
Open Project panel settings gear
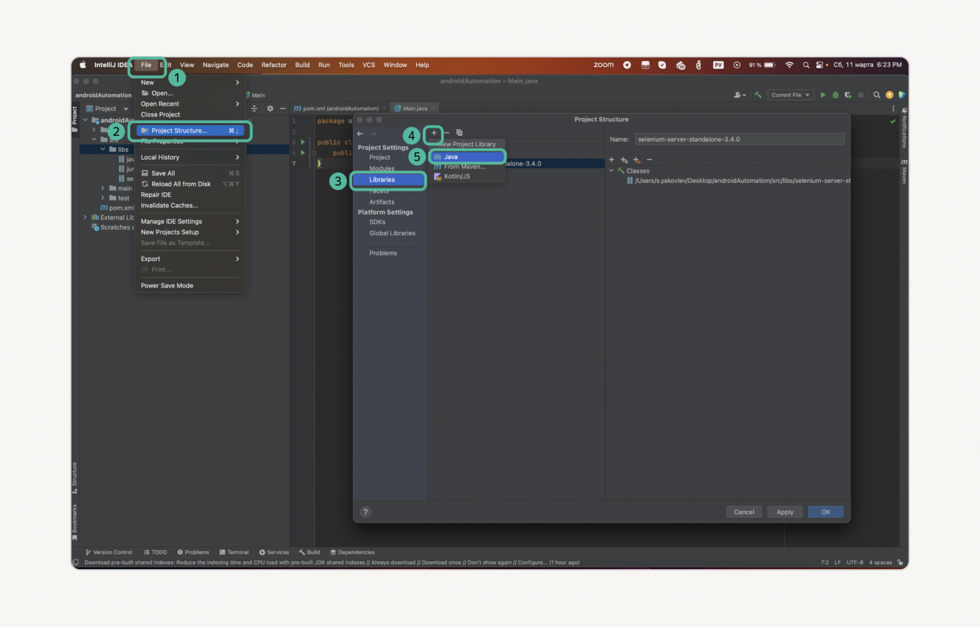coord(270,108)
